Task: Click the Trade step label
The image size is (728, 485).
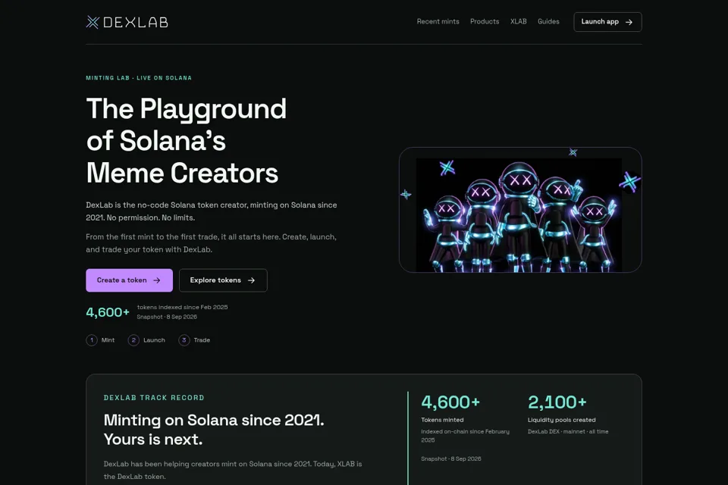Action: (x=202, y=340)
